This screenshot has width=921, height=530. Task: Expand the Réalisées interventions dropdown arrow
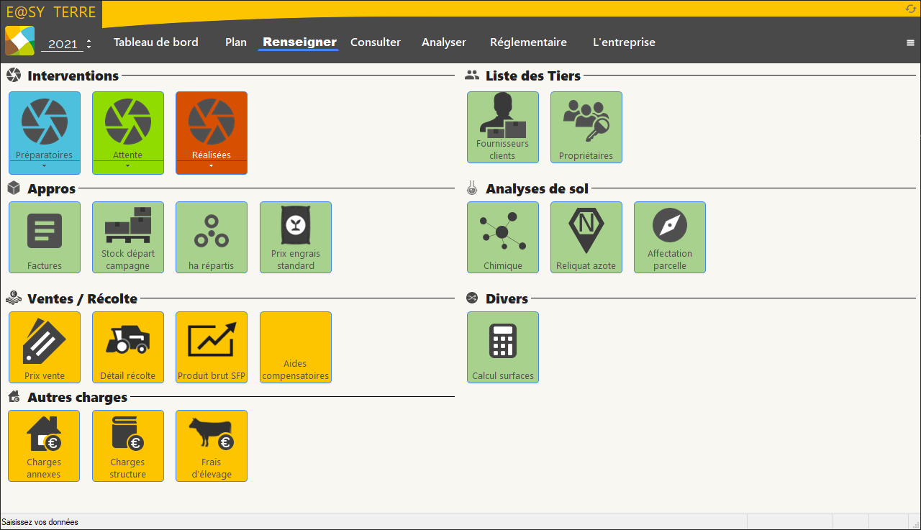pos(212,167)
